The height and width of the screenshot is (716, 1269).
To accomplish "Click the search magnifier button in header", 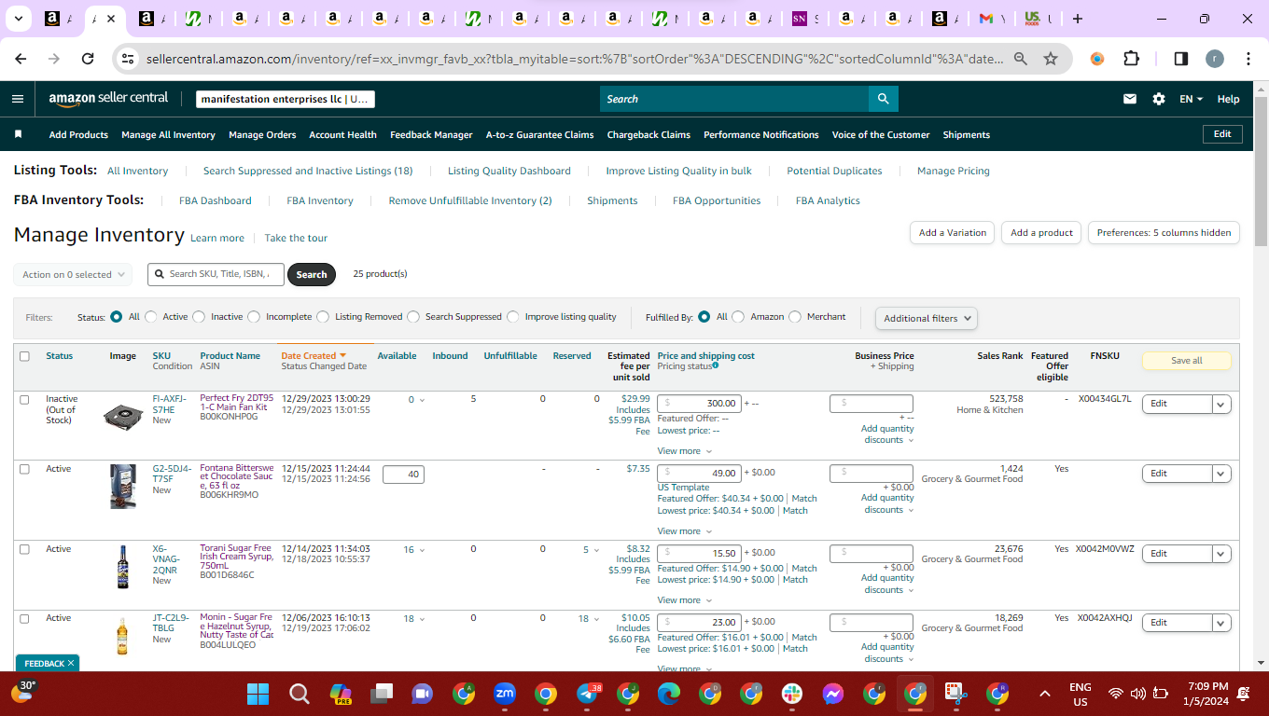I will [883, 99].
